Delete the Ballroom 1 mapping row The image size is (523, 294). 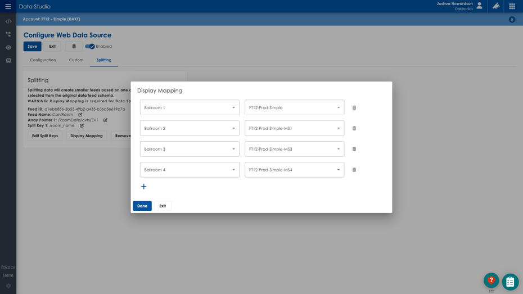(354, 108)
